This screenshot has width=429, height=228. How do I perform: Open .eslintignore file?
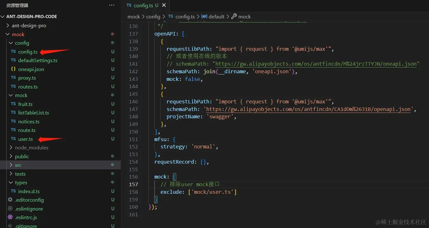29,209
